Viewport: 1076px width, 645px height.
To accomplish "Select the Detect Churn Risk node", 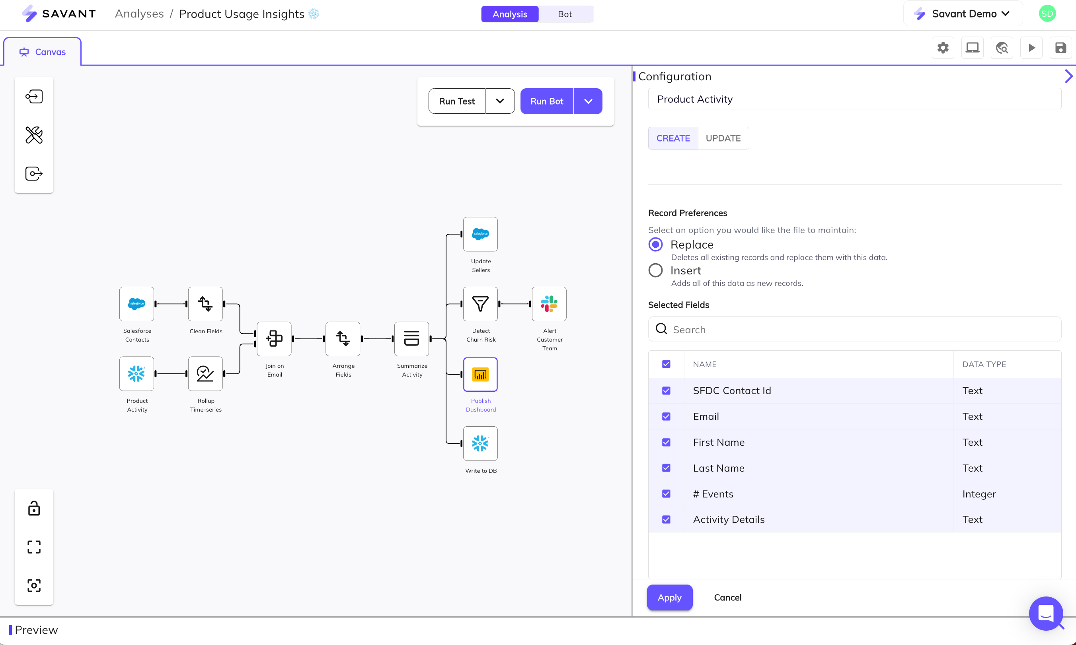I will point(480,304).
